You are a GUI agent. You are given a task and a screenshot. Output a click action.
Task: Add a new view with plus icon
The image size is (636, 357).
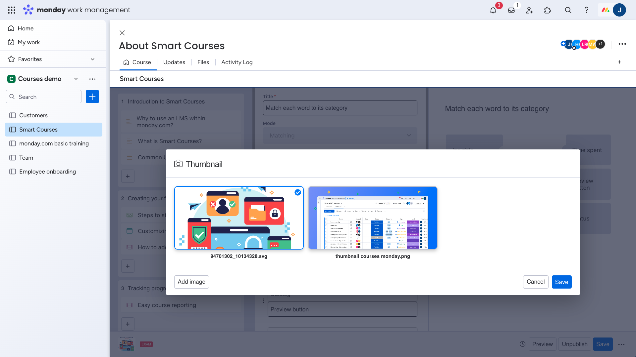pos(619,62)
